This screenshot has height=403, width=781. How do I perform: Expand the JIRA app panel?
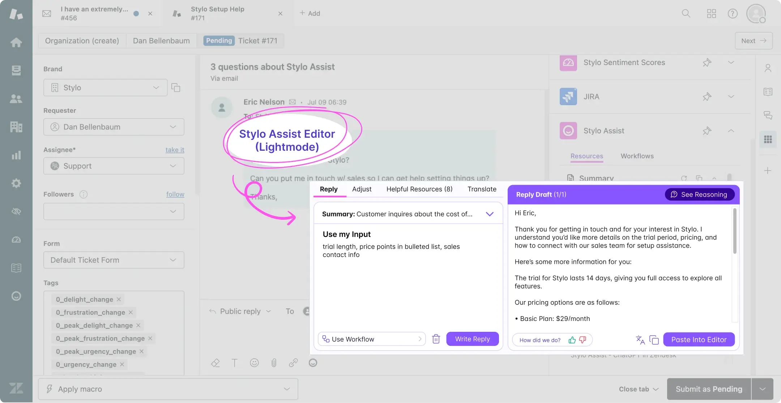click(731, 97)
